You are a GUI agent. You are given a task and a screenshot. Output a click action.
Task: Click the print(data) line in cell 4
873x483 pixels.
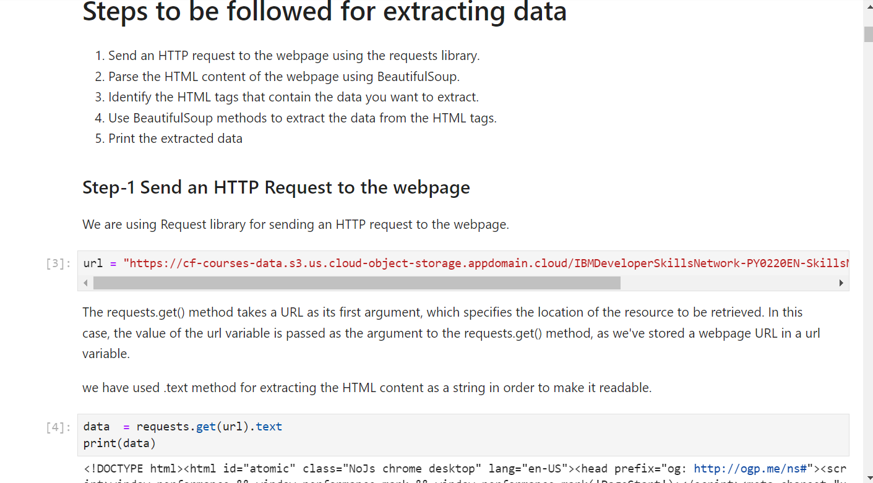point(119,443)
